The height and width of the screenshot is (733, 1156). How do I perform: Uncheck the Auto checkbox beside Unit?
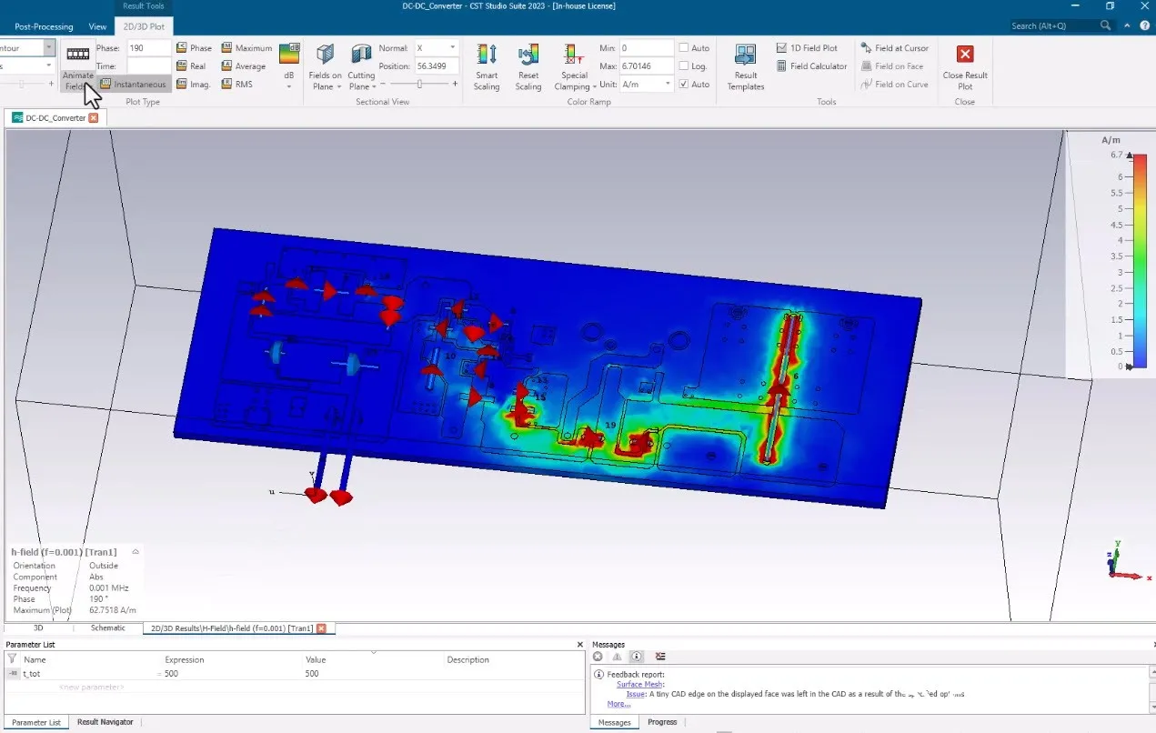(x=684, y=85)
